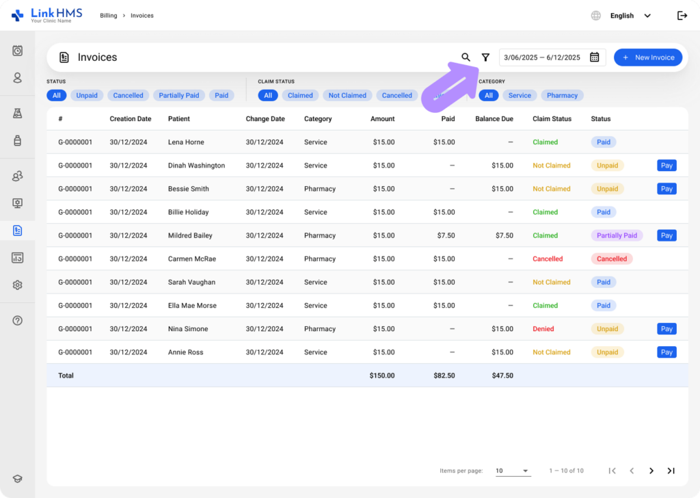Open the reports dashboard sidebar icon
Screen dimensions: 700x498
point(17,258)
